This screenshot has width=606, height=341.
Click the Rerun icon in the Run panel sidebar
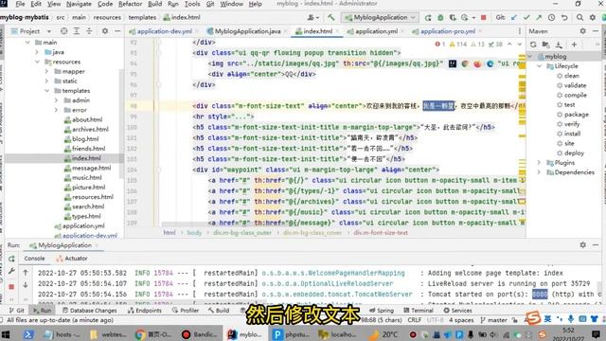pos(11,259)
